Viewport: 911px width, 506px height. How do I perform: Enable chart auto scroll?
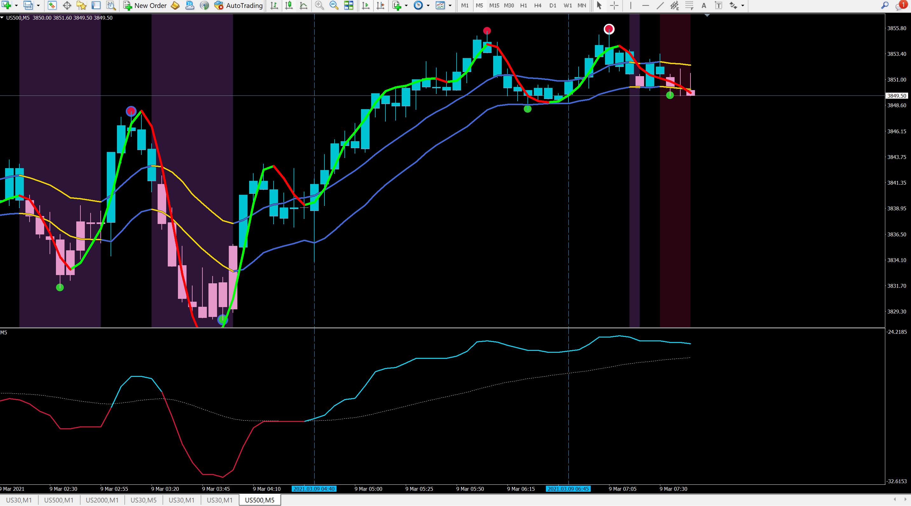pyautogui.click(x=366, y=5)
